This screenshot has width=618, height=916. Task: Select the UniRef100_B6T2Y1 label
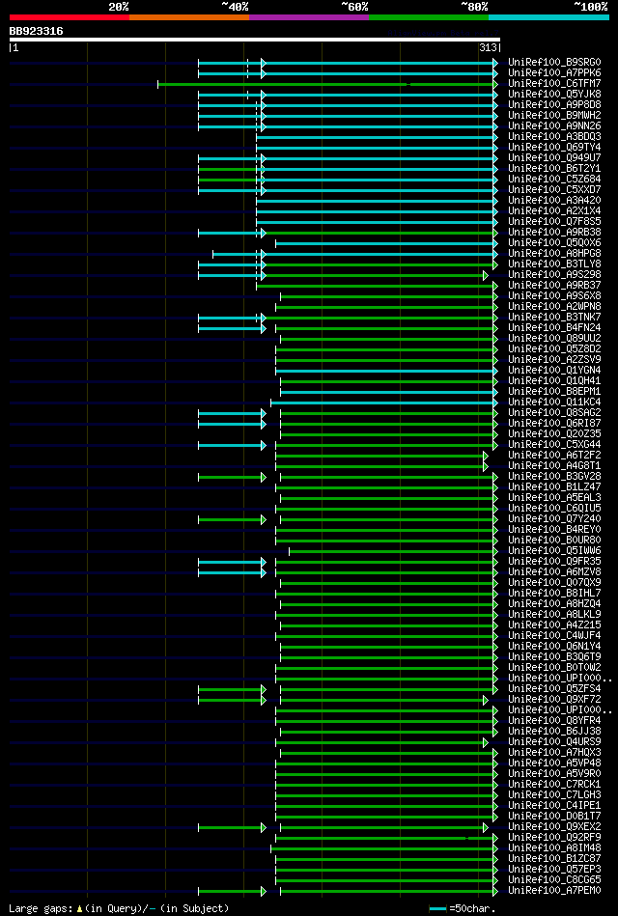coord(555,168)
